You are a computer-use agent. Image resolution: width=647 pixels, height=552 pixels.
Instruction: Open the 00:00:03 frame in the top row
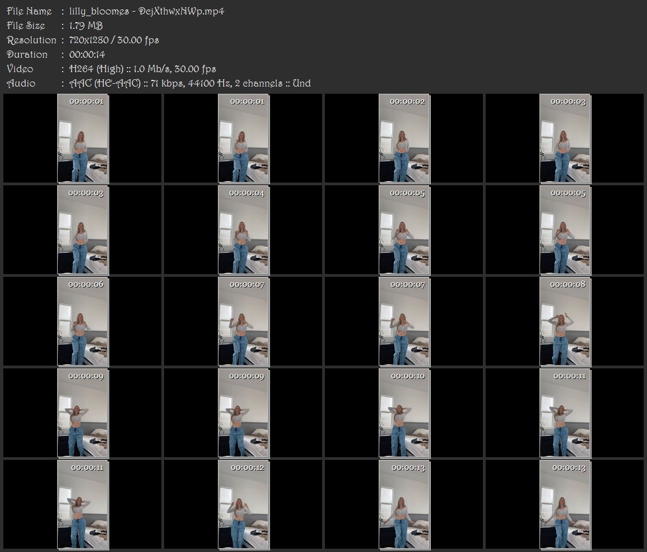pos(566,139)
